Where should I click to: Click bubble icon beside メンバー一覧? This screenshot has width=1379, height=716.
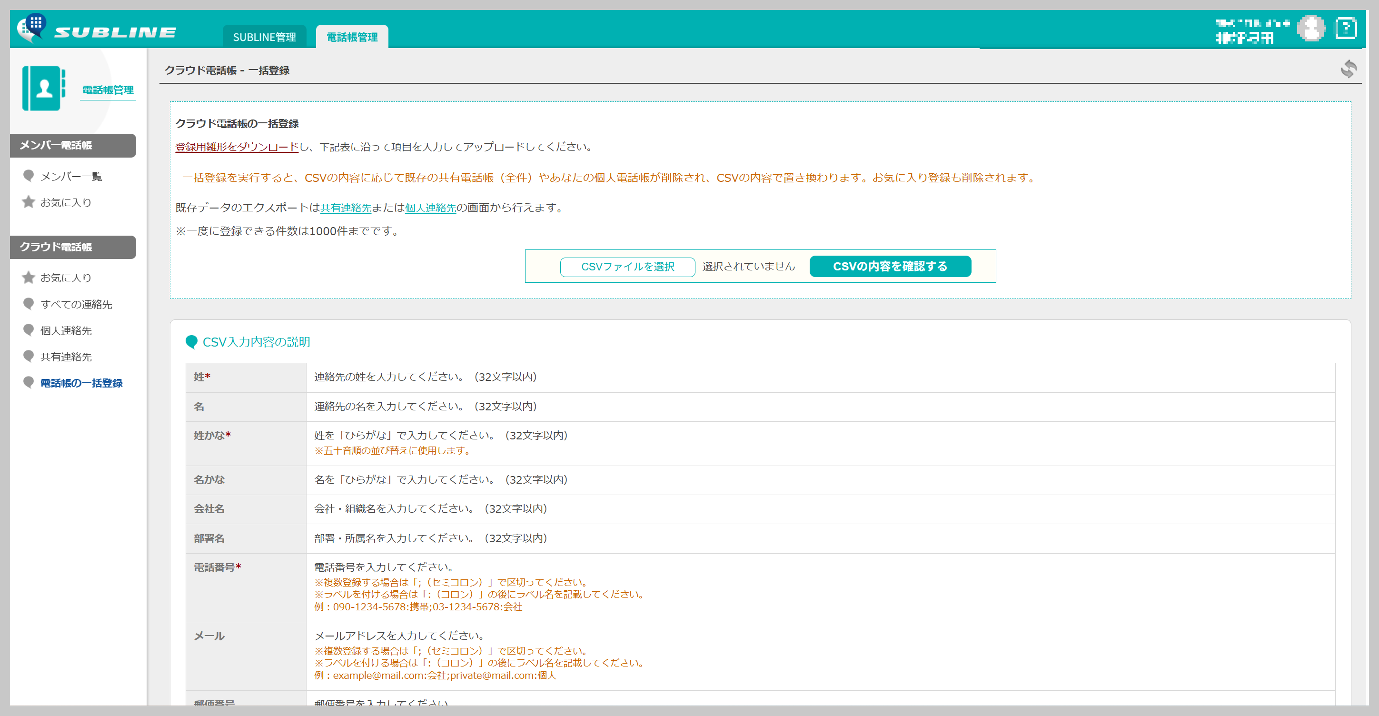point(29,176)
